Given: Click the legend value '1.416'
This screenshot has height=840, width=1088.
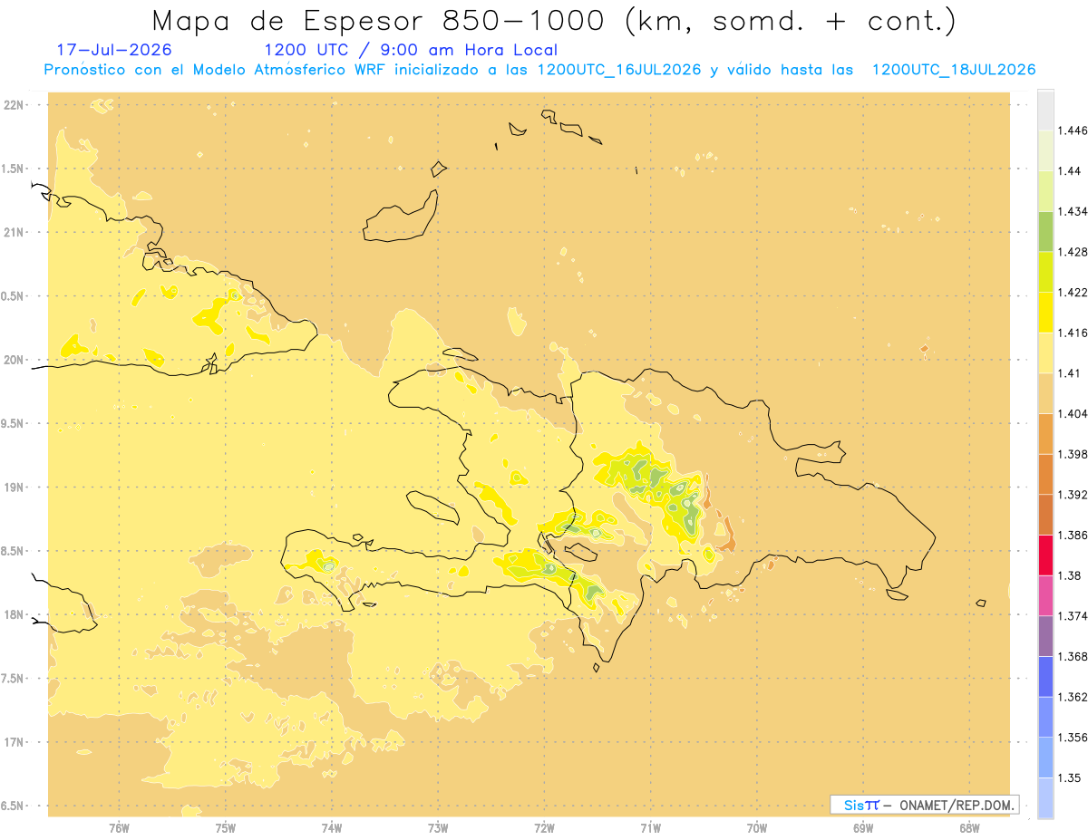Looking at the screenshot, I should 1074,333.
